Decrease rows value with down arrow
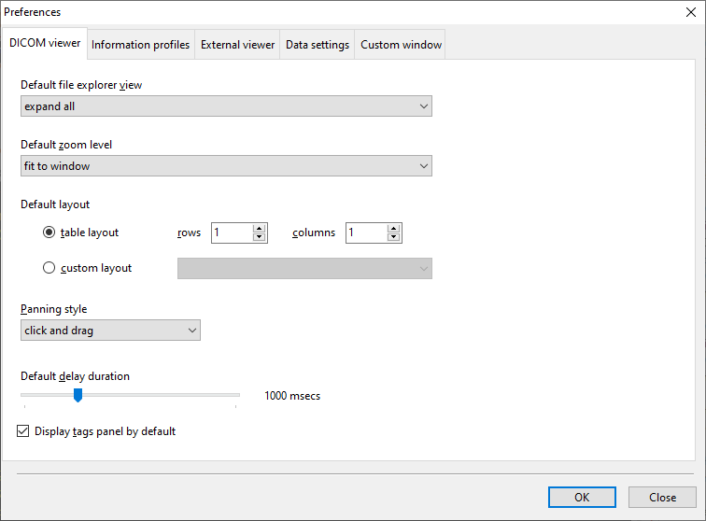Viewport: 706px width, 521px height. point(259,237)
